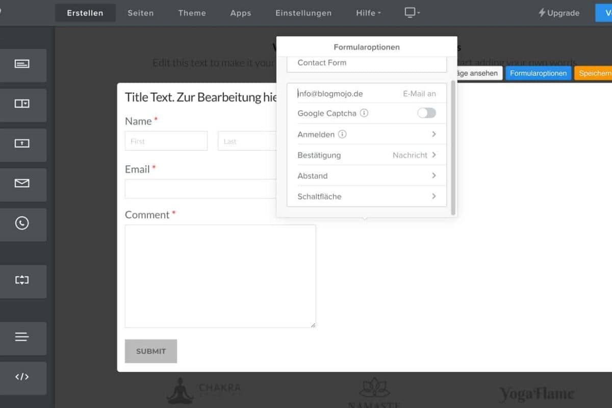This screenshot has width=612, height=408.
Task: Click the list element icon in sidebar
Action: click(x=23, y=338)
